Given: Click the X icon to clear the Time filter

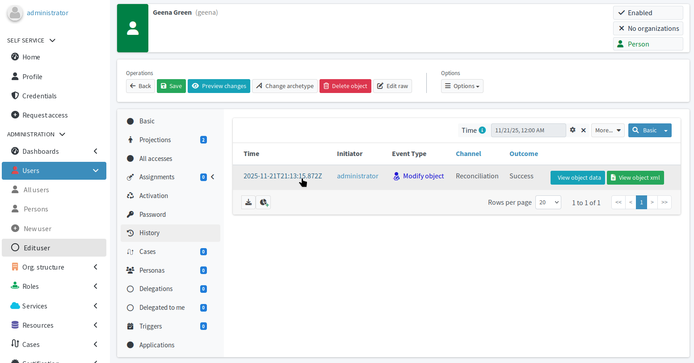Looking at the screenshot, I should pyautogui.click(x=584, y=130).
